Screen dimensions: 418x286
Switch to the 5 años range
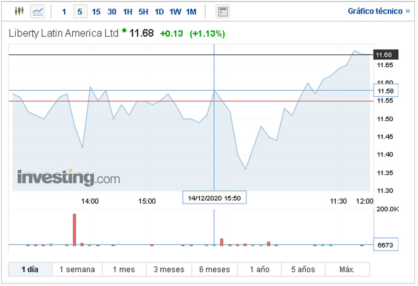303,269
